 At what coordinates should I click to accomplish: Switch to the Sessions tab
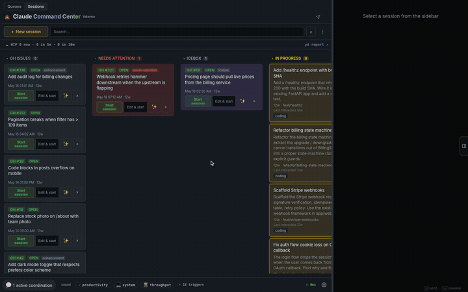[36, 6]
